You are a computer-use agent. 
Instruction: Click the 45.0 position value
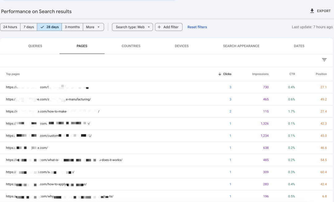(323, 136)
